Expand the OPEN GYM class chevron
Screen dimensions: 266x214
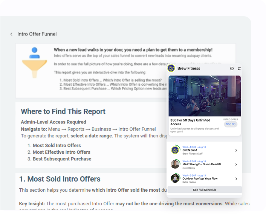(236, 151)
